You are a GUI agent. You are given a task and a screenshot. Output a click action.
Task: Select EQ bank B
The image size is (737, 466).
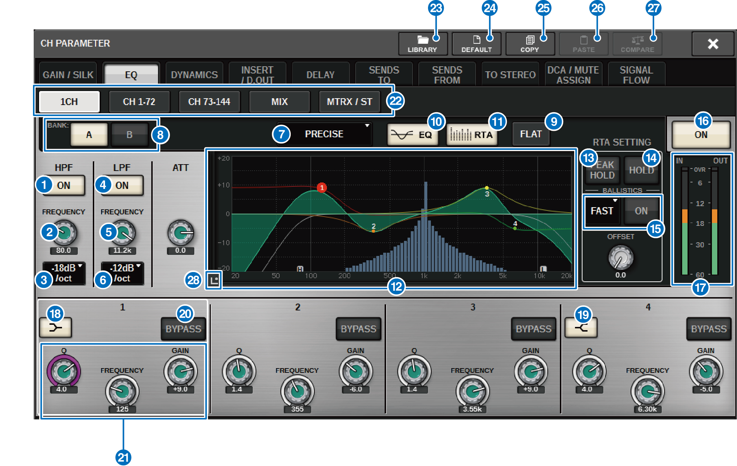point(129,135)
